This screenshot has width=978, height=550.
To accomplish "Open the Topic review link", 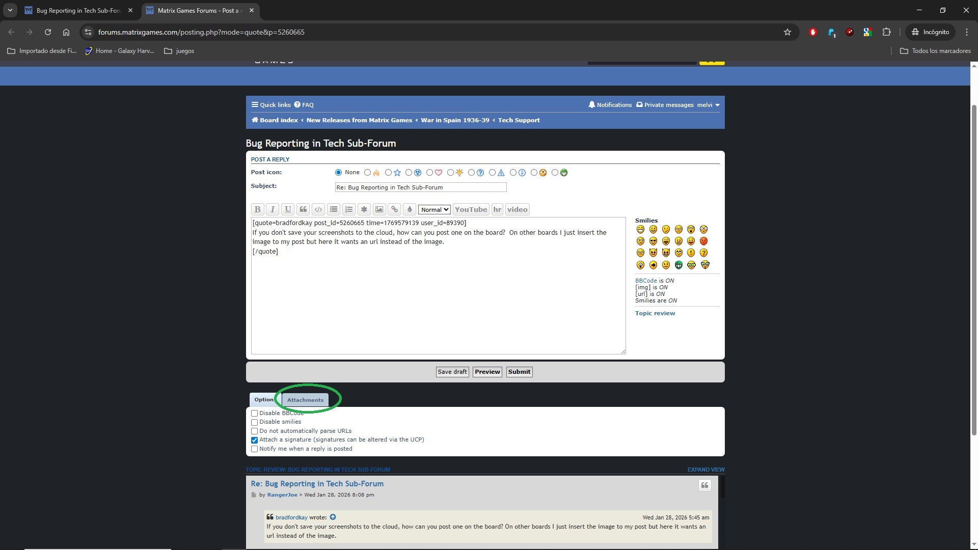I will click(x=655, y=313).
